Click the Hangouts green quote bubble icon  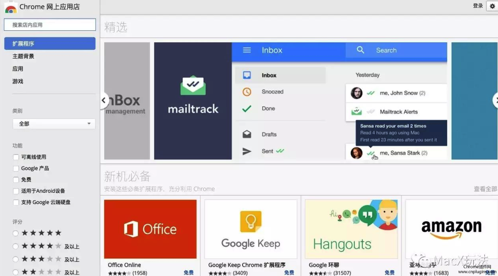click(367, 215)
